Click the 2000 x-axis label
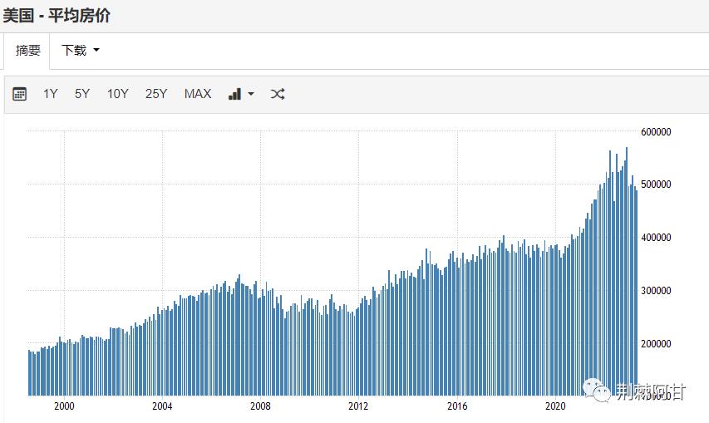Screen dimensions: 709x423 point(64,406)
